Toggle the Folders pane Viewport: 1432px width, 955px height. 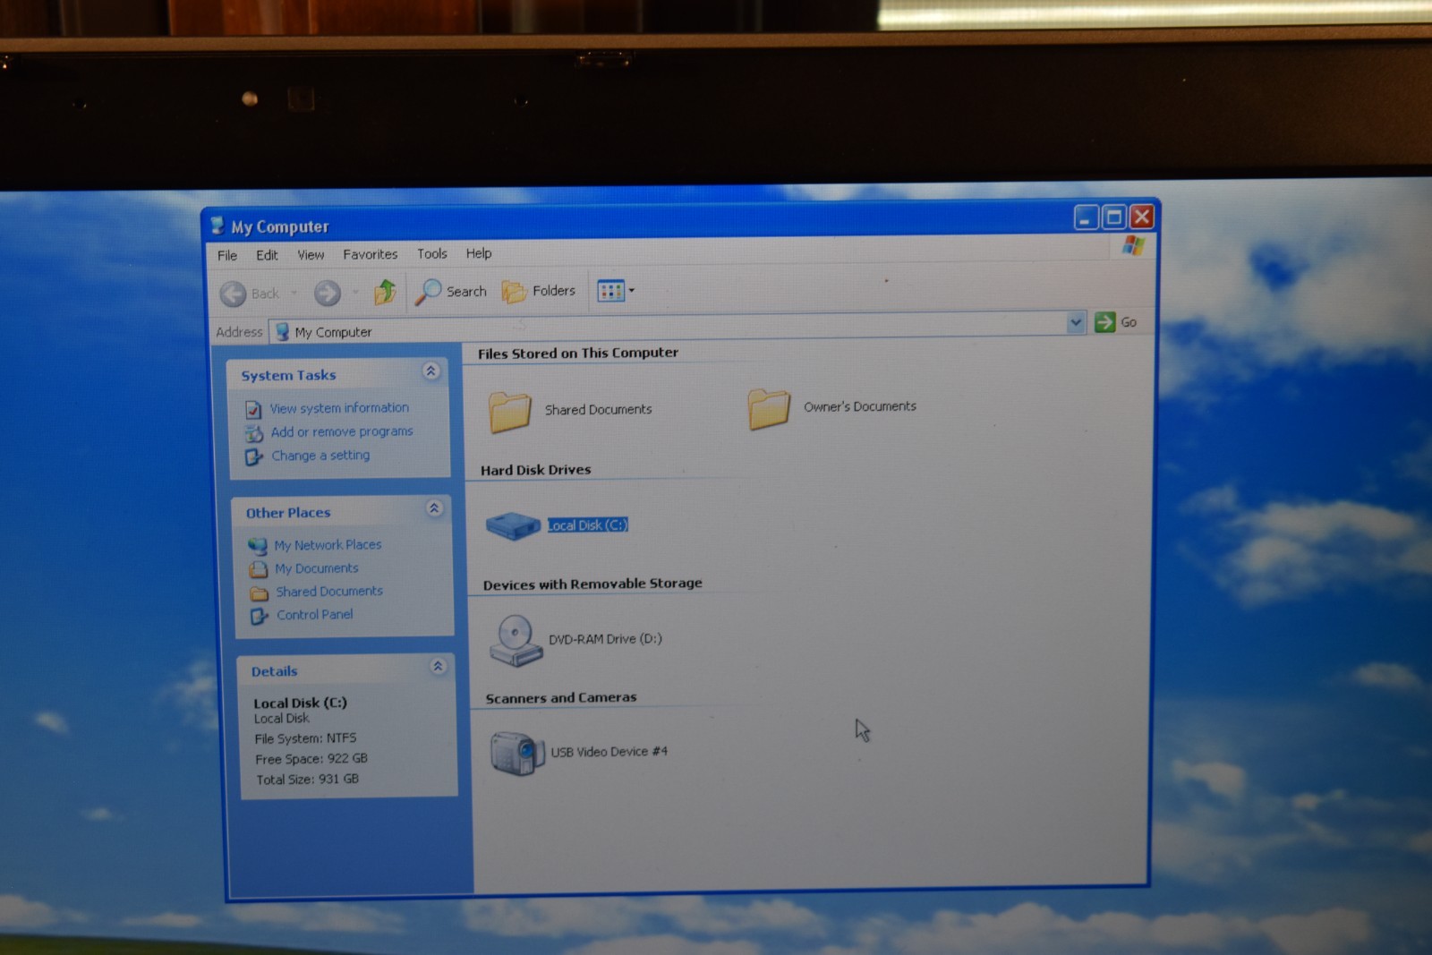pyautogui.click(x=539, y=291)
